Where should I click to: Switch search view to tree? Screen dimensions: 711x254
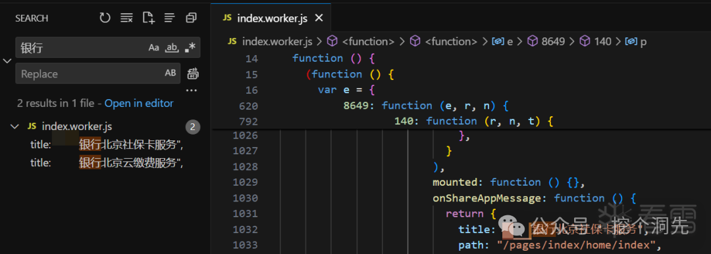coord(170,18)
